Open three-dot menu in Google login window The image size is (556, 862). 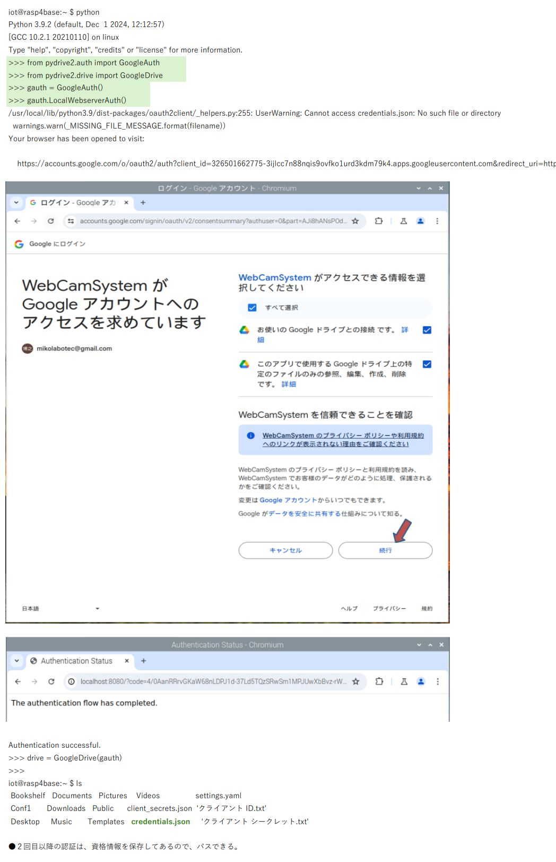437,221
